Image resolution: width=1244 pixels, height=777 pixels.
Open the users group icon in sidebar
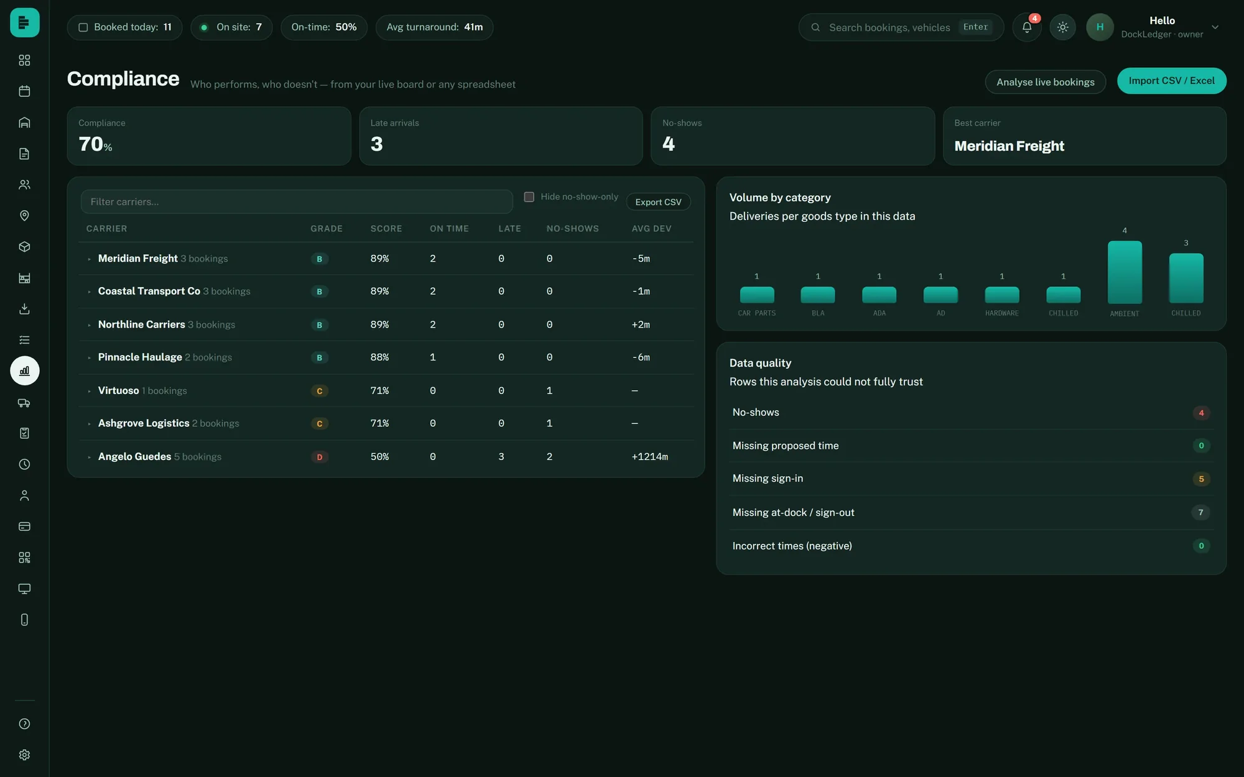24,185
